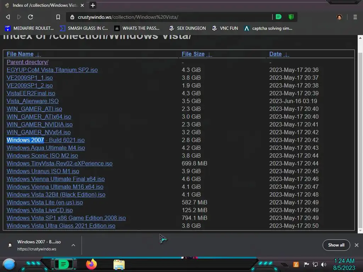Open the volume control in system tray
363x272 pixels.
tap(324, 264)
